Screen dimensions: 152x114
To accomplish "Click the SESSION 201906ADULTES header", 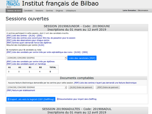I will (x=77, y=111).
